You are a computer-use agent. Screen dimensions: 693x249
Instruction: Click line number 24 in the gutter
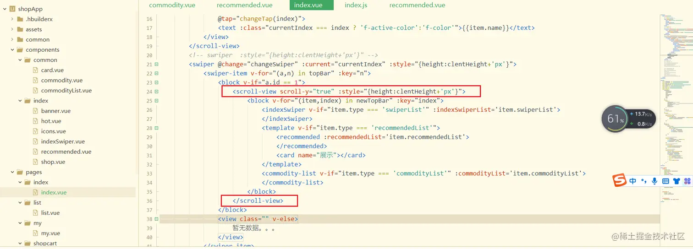pyautogui.click(x=149, y=92)
